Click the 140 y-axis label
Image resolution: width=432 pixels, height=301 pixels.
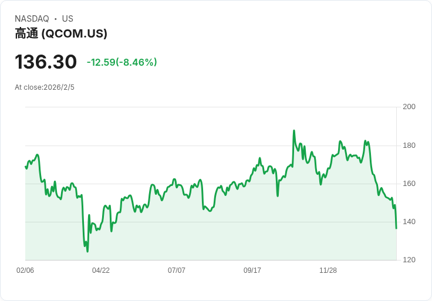[x=409, y=222]
